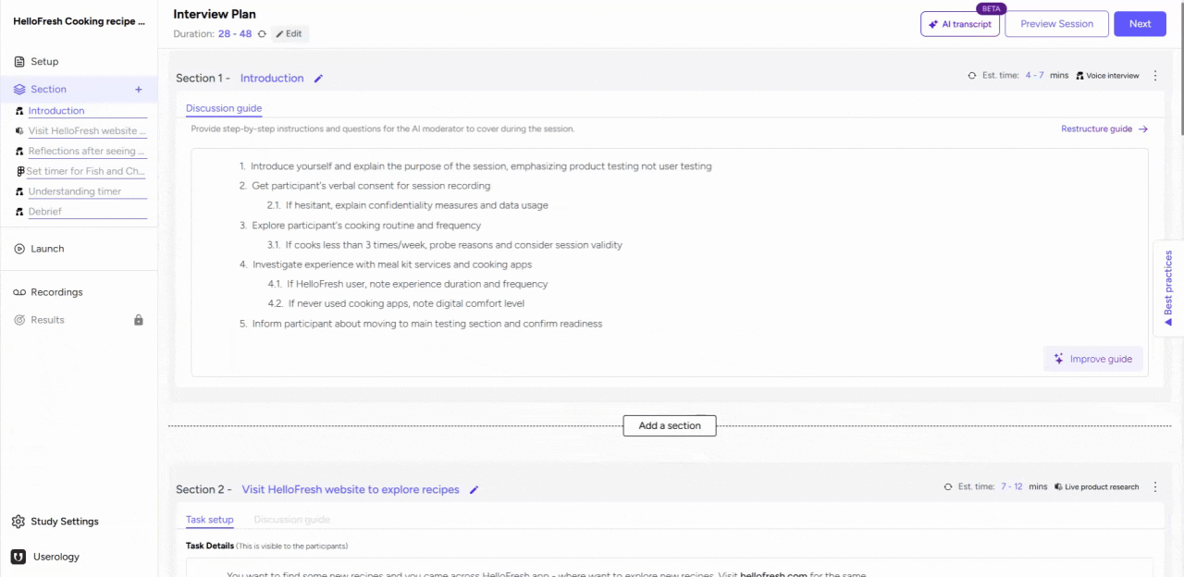Click the Add a section button
Viewport: 1184px width, 577px height.
[669, 425]
